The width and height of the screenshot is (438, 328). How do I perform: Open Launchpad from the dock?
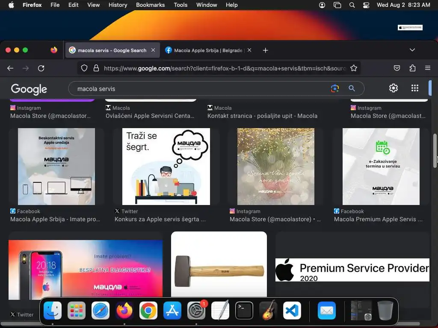tap(77, 310)
